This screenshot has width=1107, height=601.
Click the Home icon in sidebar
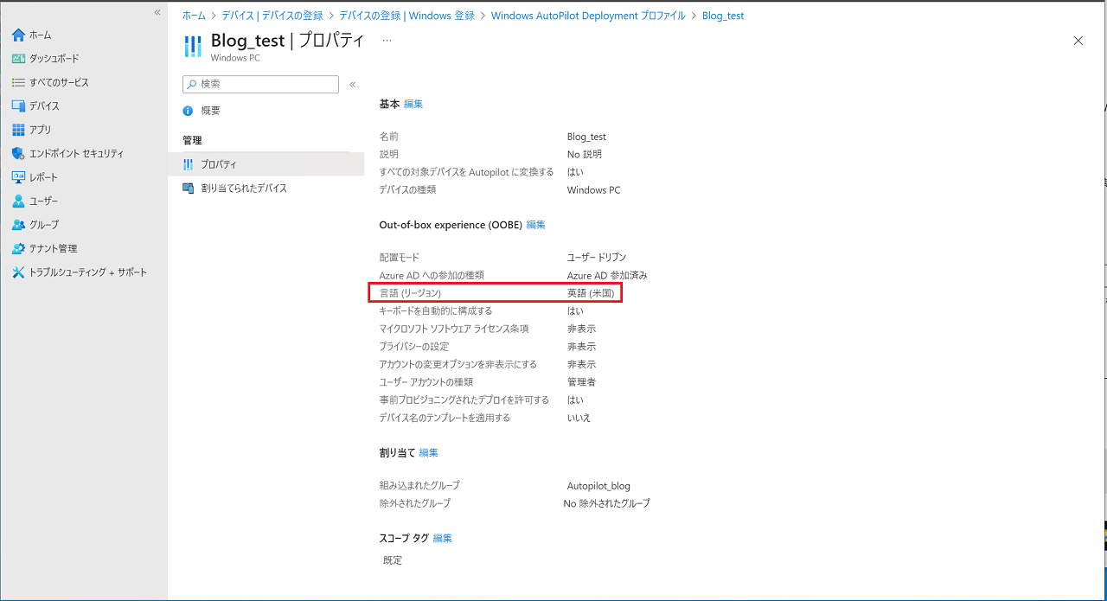pos(18,35)
